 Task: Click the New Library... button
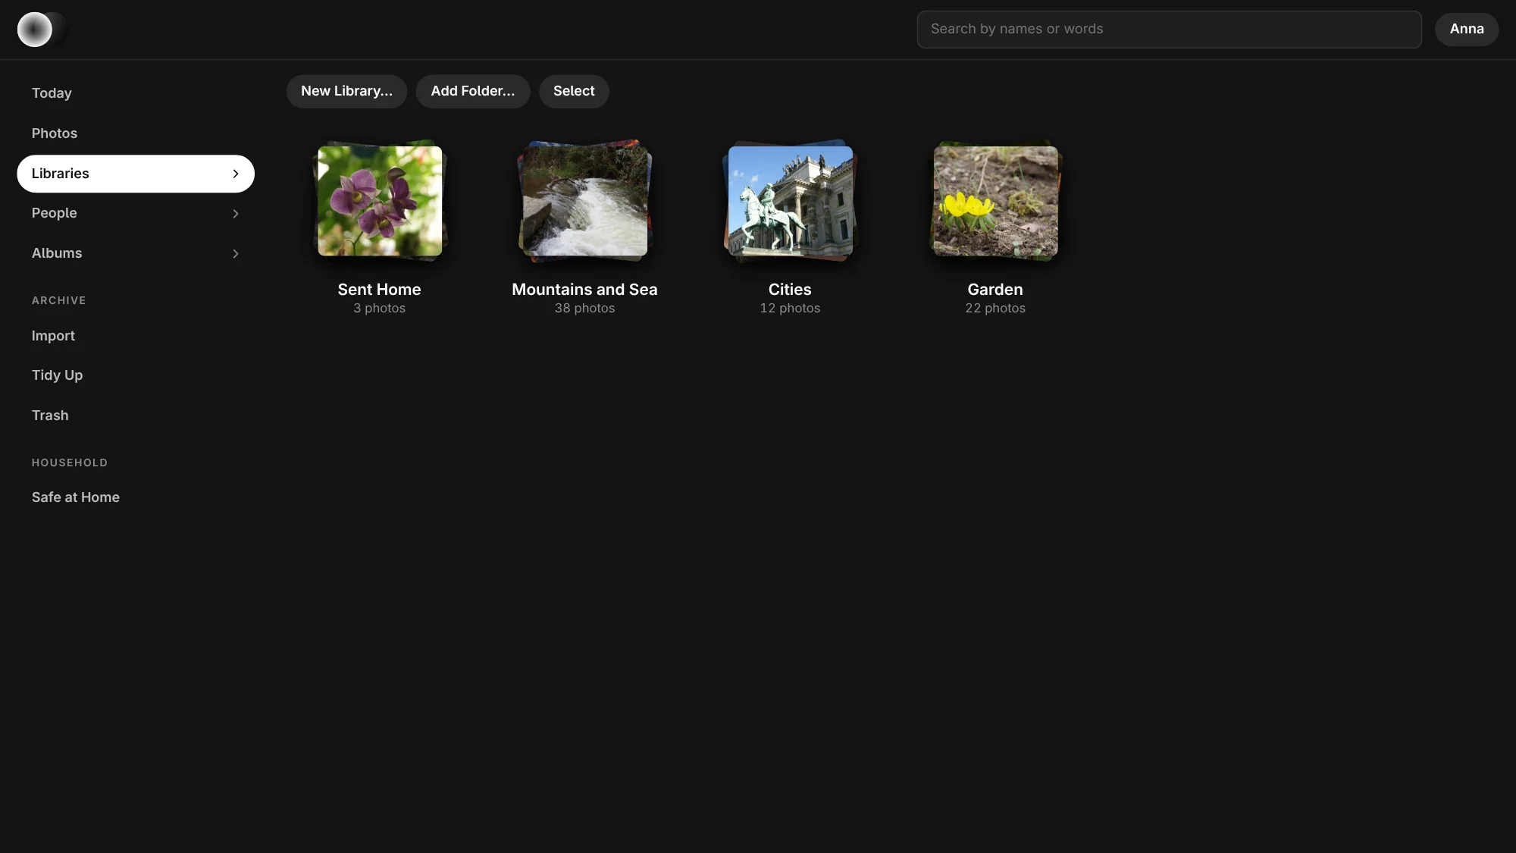coord(346,91)
